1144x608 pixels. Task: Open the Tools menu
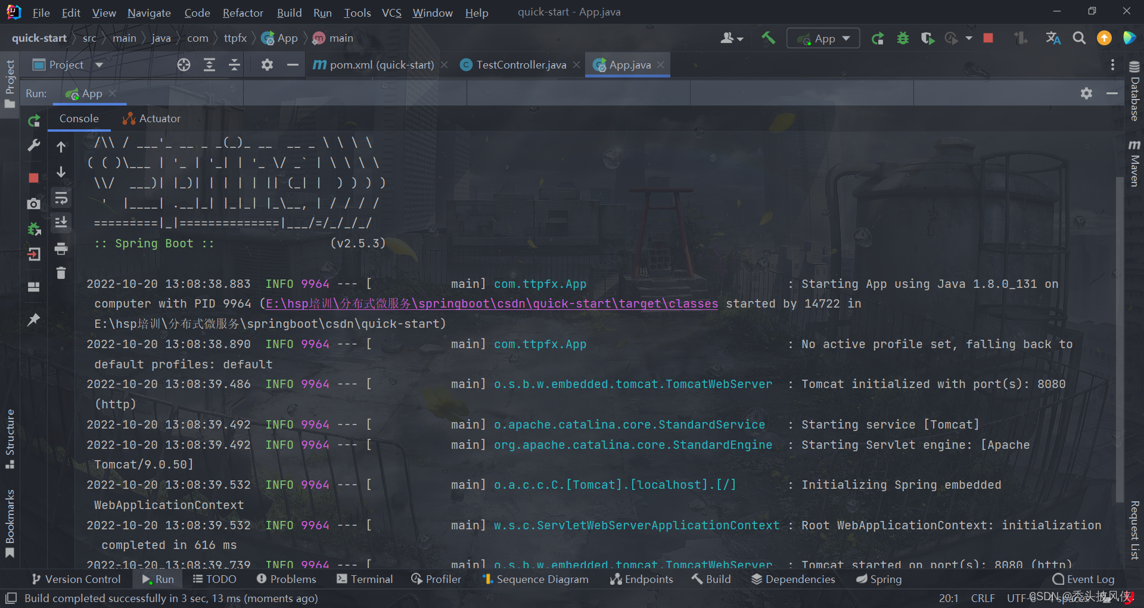coord(357,13)
